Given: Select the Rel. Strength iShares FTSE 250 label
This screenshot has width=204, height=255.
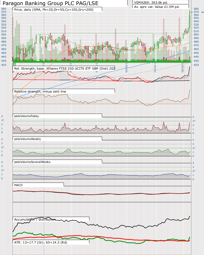Looking at the screenshot, I should coord(65,68).
